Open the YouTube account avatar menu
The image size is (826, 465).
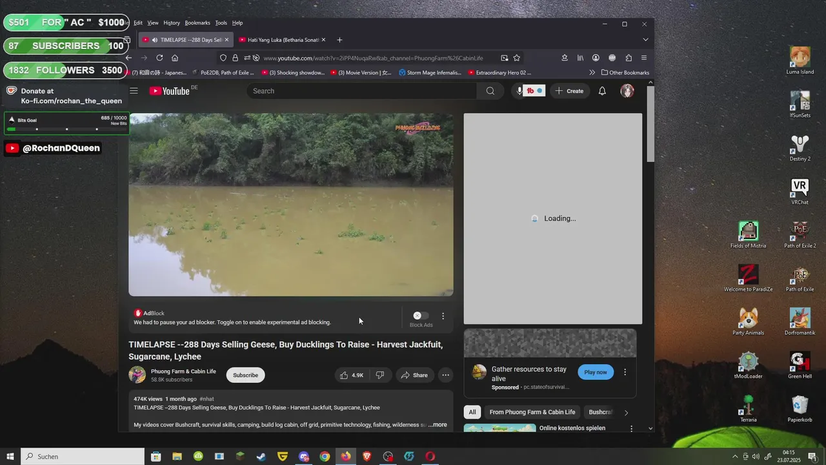[x=627, y=91]
